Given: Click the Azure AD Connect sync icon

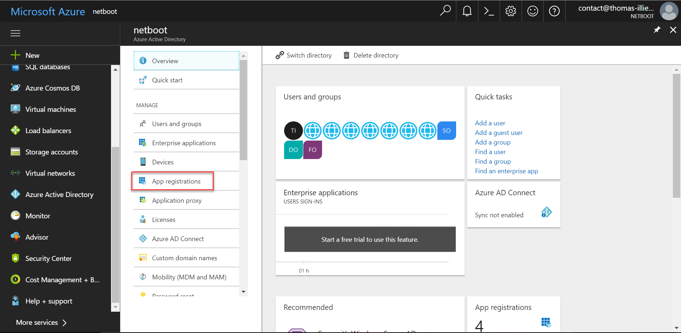Looking at the screenshot, I should point(547,212).
